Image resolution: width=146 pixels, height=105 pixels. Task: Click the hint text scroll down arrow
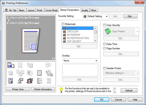[115, 92]
